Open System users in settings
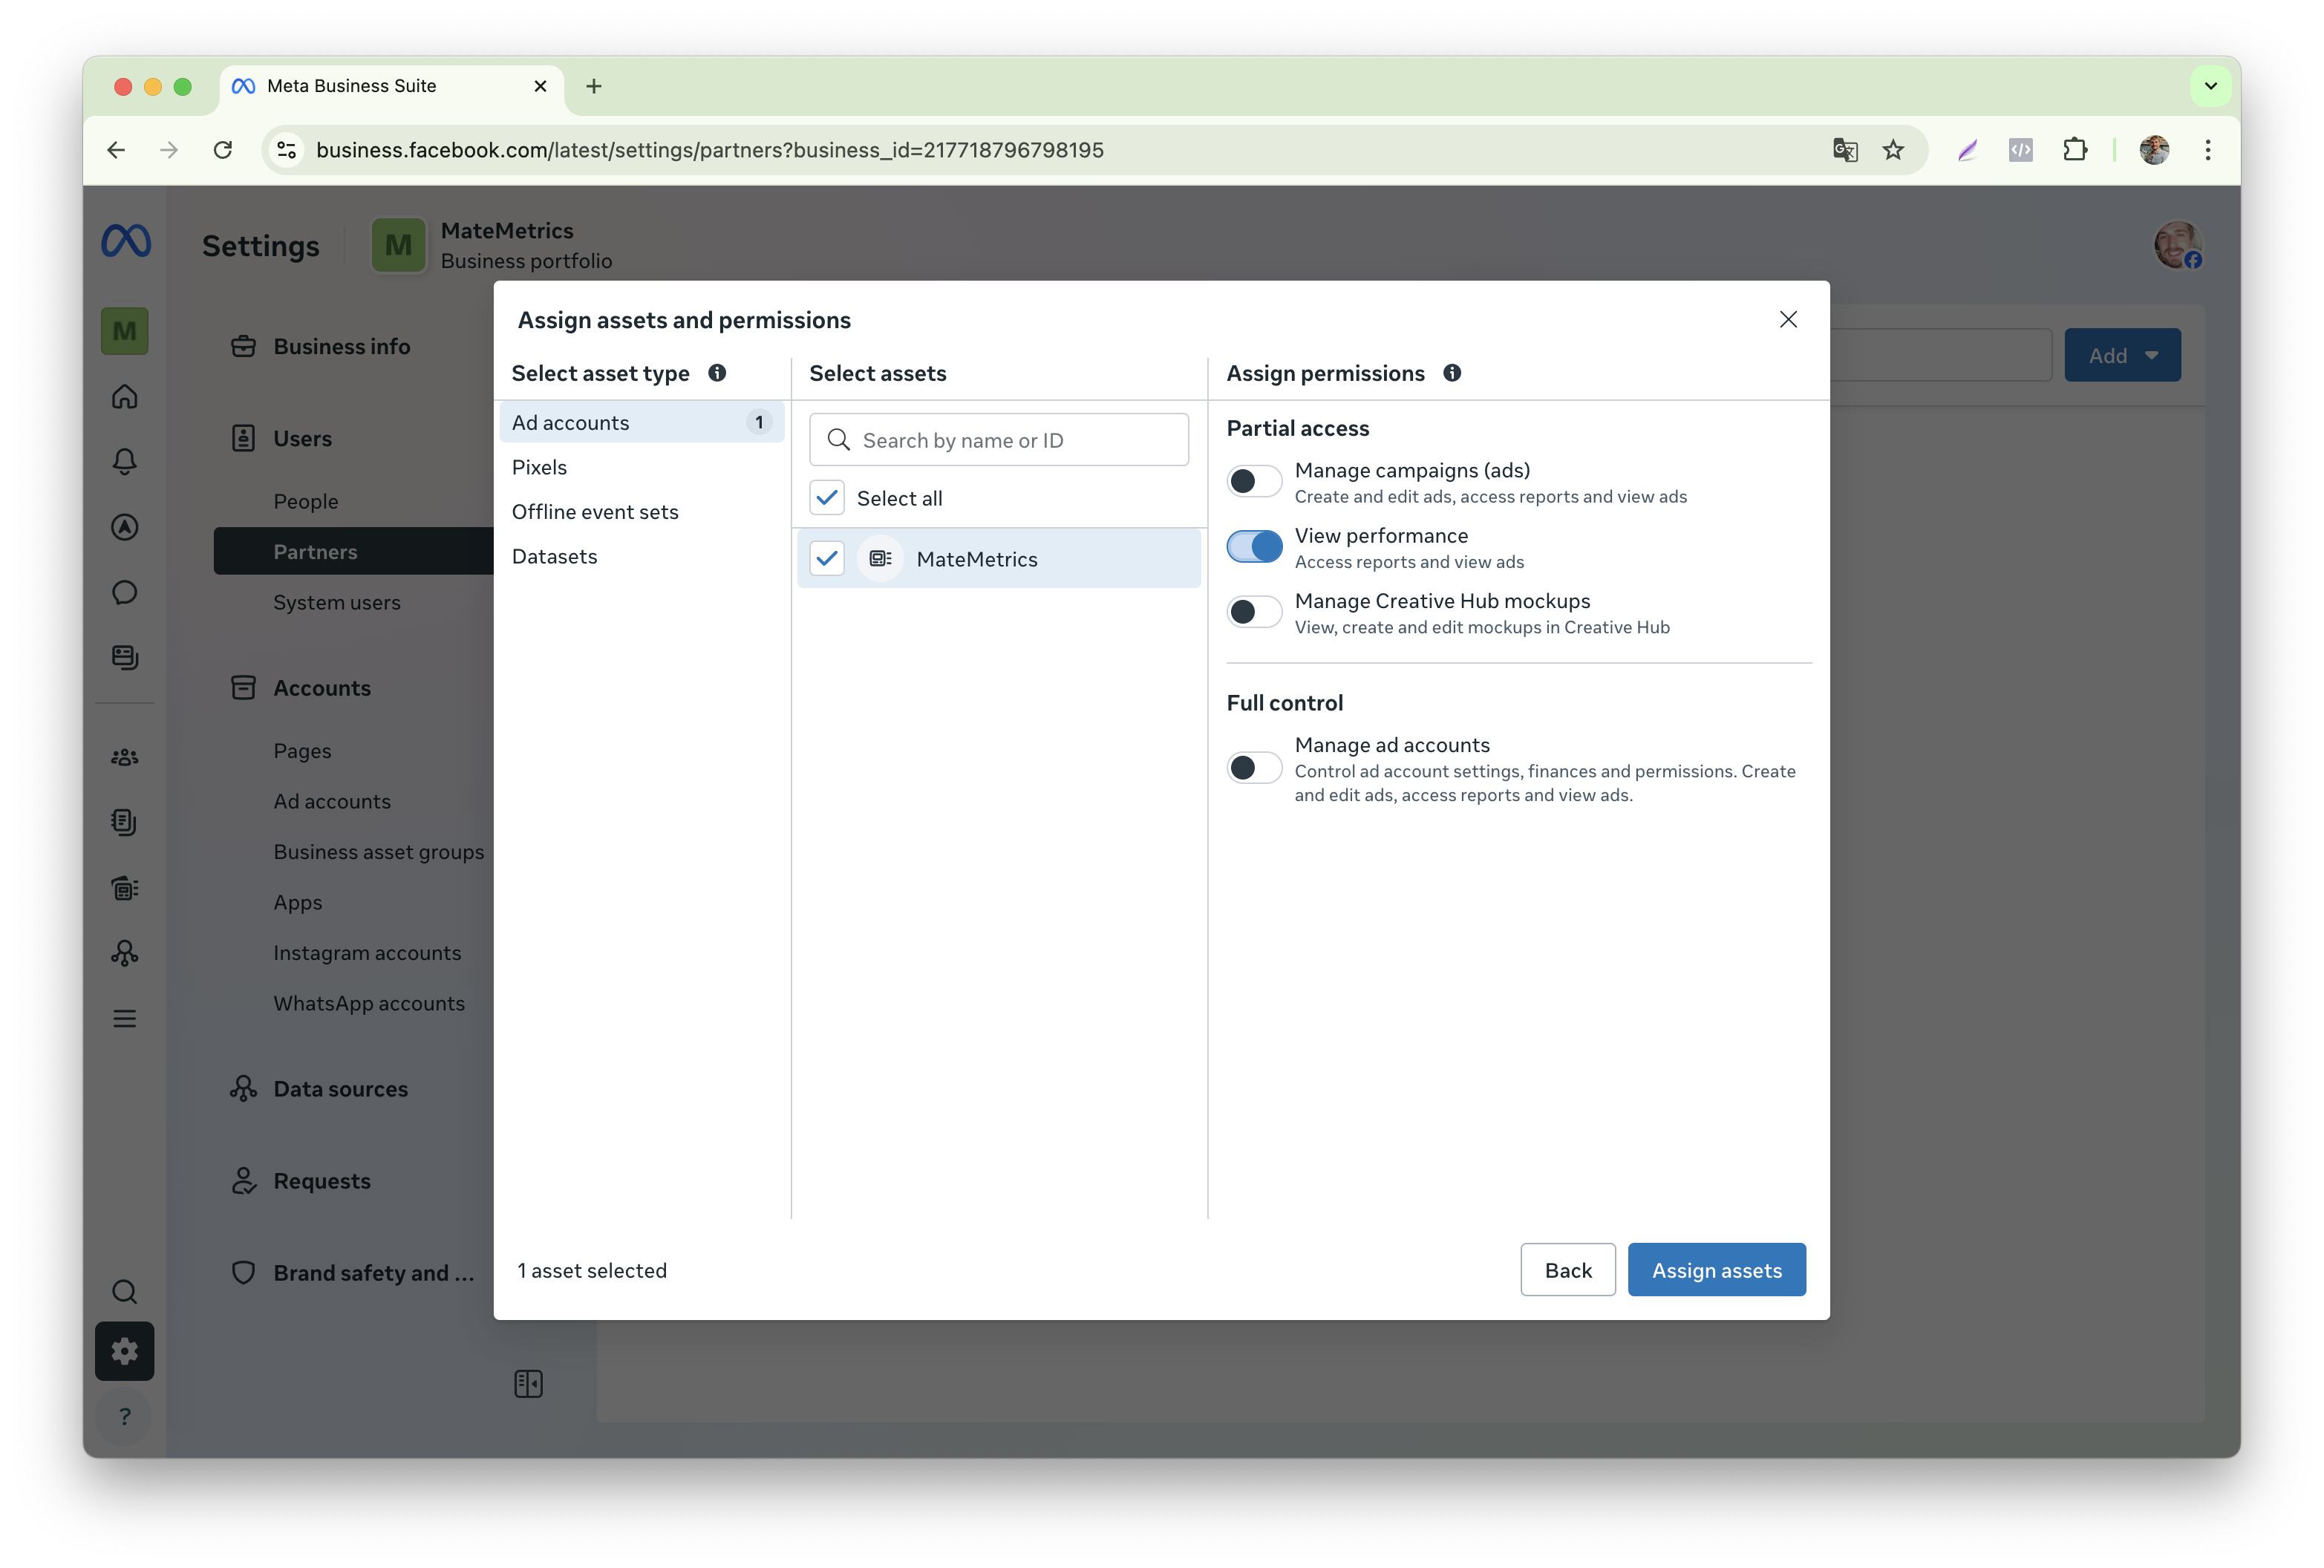 pos(337,602)
